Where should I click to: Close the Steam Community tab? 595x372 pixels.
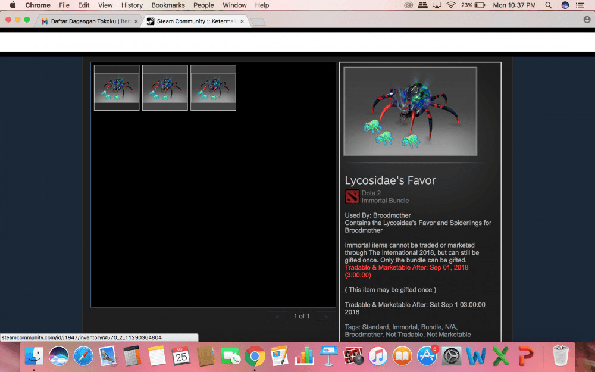pyautogui.click(x=240, y=21)
